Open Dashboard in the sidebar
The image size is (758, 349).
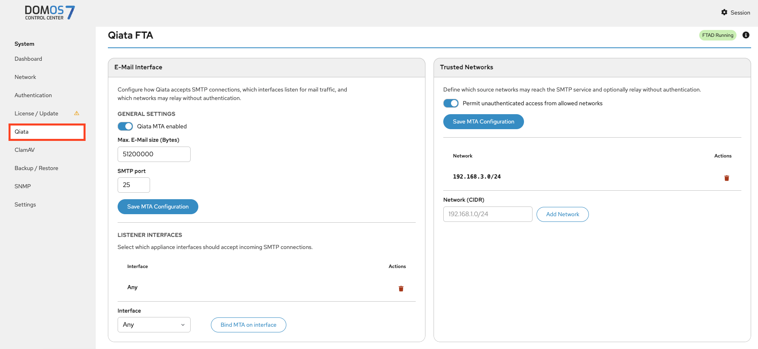pos(28,59)
